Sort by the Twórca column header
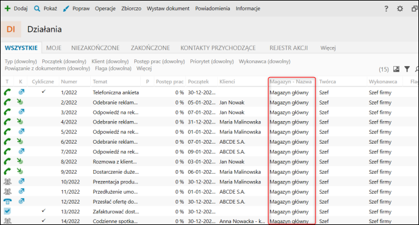This screenshot has height=225, width=419. (328, 81)
